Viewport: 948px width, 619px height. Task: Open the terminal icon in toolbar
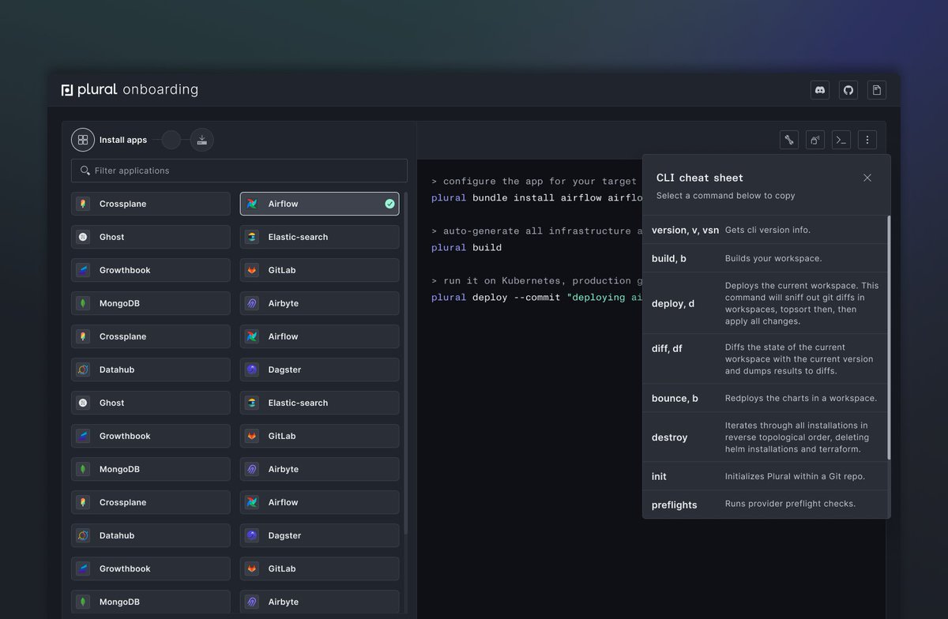(x=841, y=139)
